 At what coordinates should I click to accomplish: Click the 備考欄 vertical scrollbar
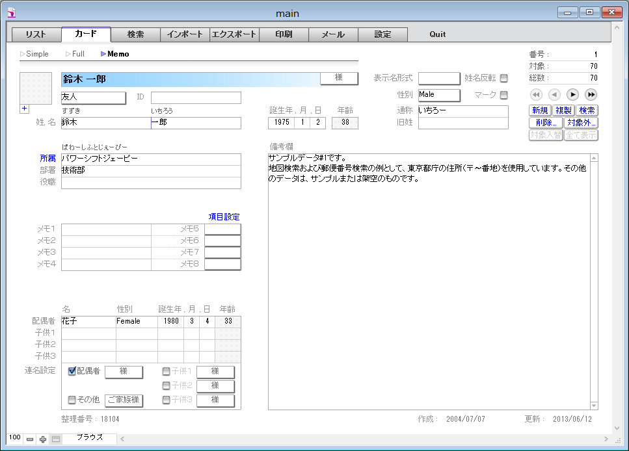[x=593, y=279]
